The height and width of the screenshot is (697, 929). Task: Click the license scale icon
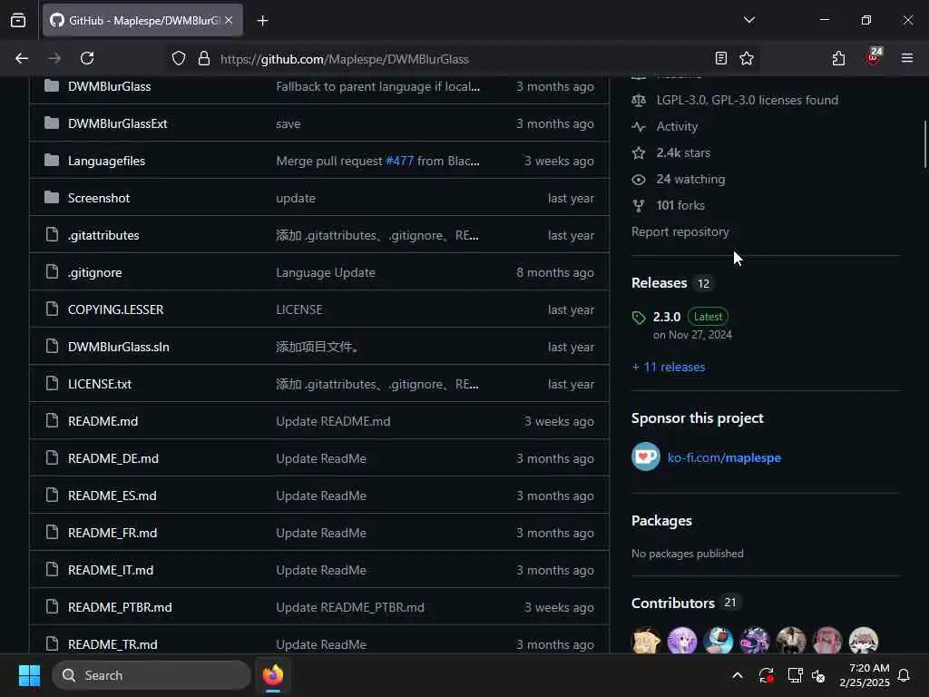(639, 100)
